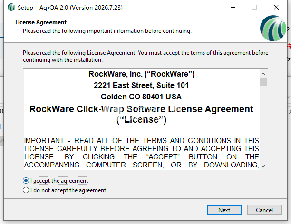Click inside the IMPORTANT license paragraph
The image size is (291, 224).
[x=141, y=153]
